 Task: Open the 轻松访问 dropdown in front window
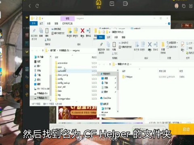[172, 47]
